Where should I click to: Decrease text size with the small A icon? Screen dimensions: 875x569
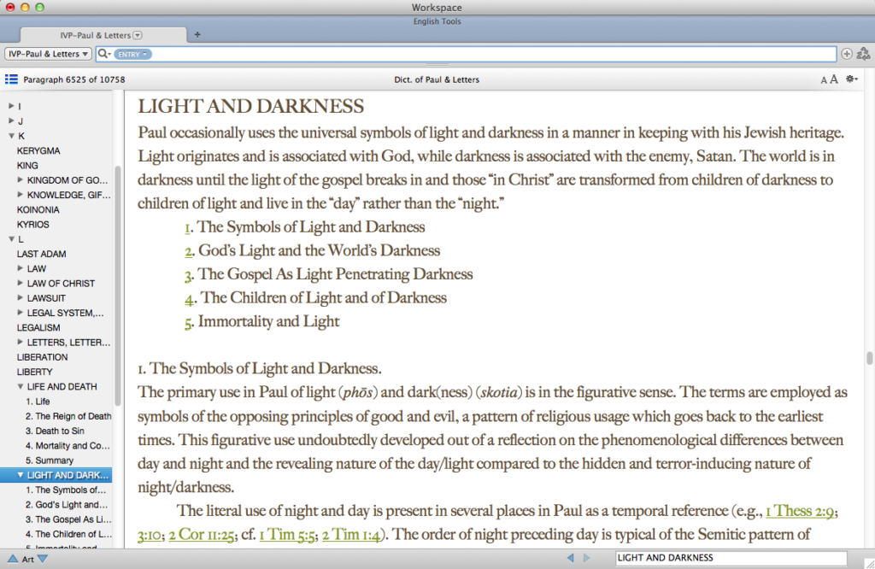pos(823,79)
